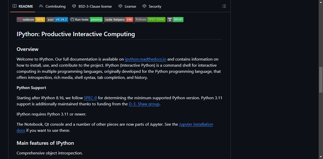Click the IPython: Productive Interactive Computing heading

[x=76, y=34]
